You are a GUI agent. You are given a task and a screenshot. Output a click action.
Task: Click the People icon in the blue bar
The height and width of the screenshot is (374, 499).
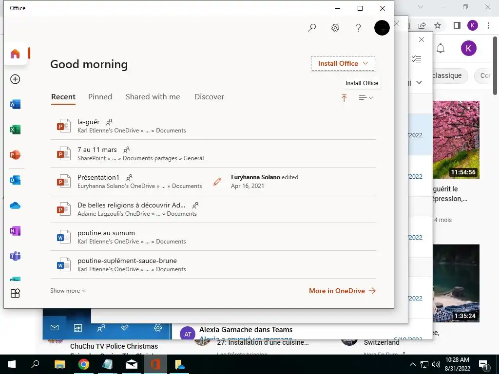tap(101, 328)
